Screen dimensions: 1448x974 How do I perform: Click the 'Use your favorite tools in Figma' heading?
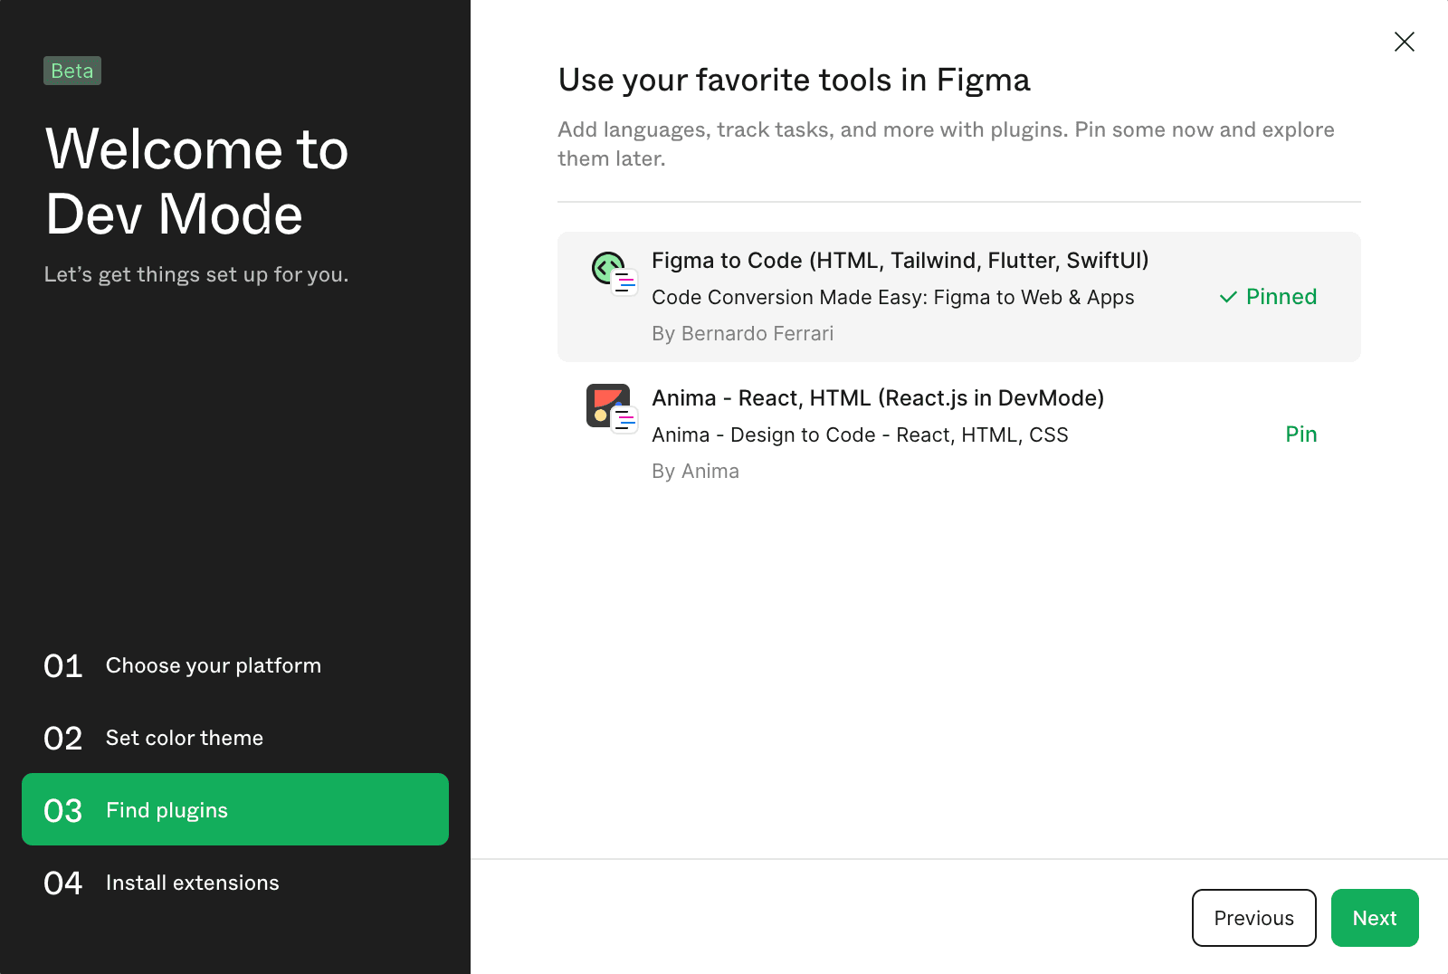pos(794,81)
